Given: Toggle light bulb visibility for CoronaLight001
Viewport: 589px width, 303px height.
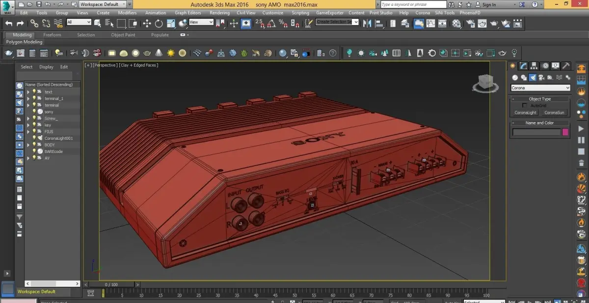Looking at the screenshot, I should click(34, 138).
